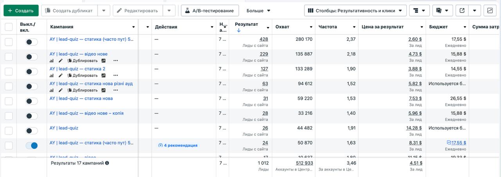Click the 'A/B-тестирование' button
This screenshot has width=501, height=177.
click(210, 11)
